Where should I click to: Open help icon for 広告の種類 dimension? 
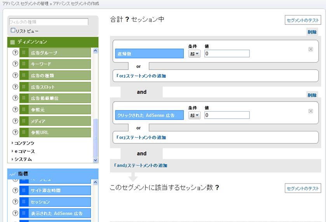click(15, 75)
